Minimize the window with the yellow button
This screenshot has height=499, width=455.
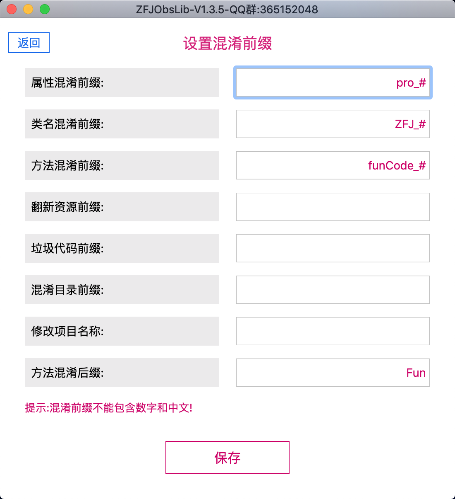click(28, 9)
